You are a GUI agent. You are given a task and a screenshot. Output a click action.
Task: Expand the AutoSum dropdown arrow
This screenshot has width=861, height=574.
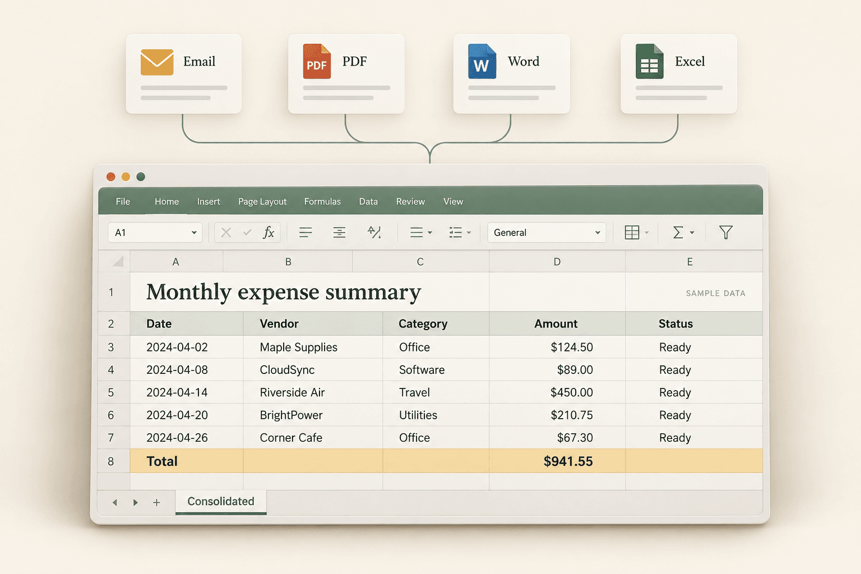coord(692,233)
